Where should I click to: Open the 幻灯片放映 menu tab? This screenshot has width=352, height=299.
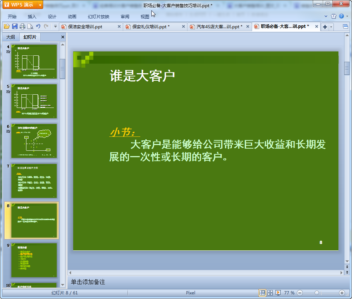(x=99, y=17)
